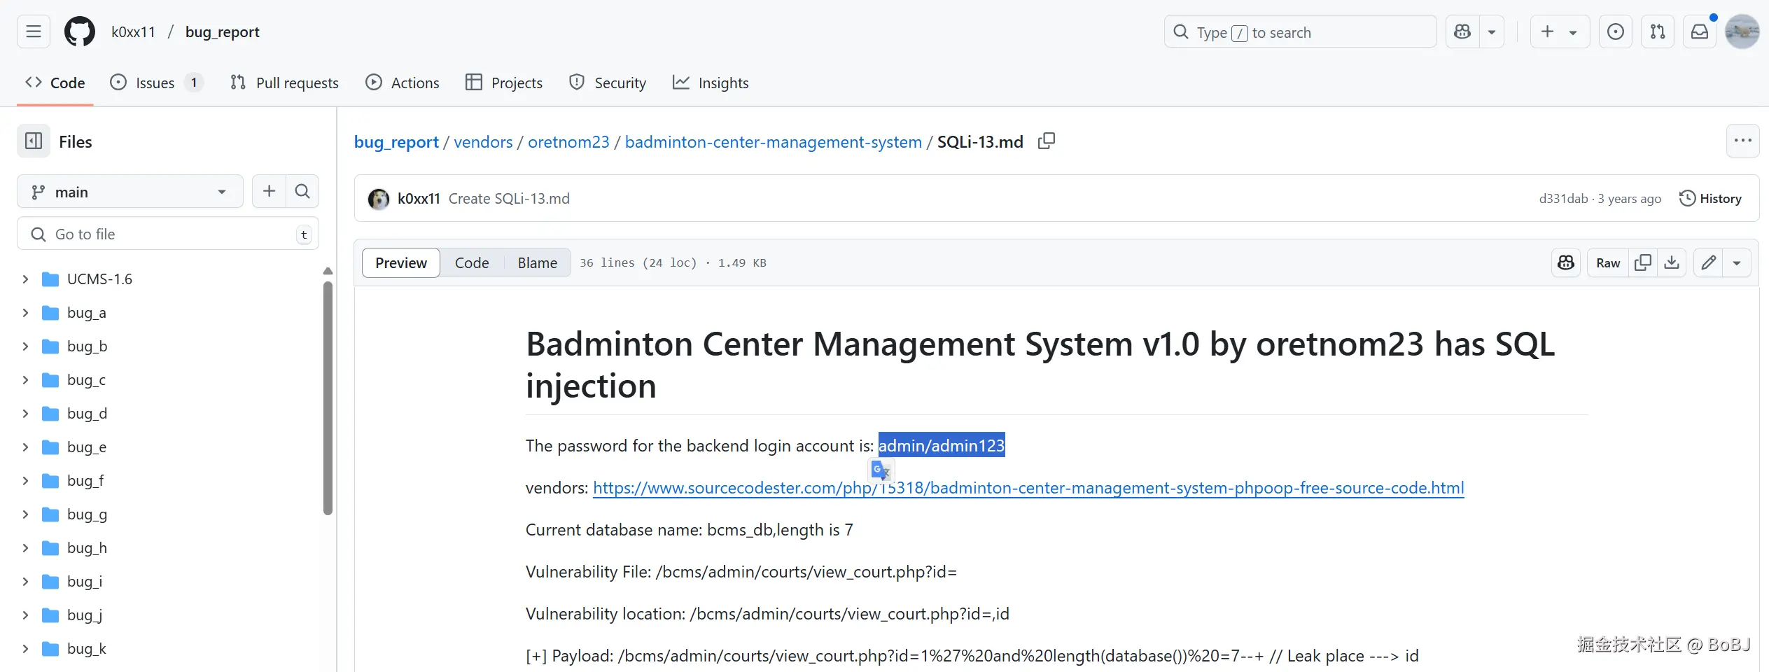Open bug_report repository name in header

[222, 32]
